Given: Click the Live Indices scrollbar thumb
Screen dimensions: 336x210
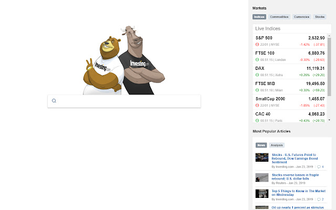Looking at the screenshot, I should [329, 67].
